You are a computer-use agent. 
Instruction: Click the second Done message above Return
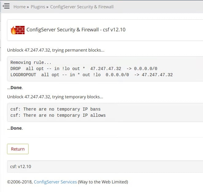click(15, 128)
